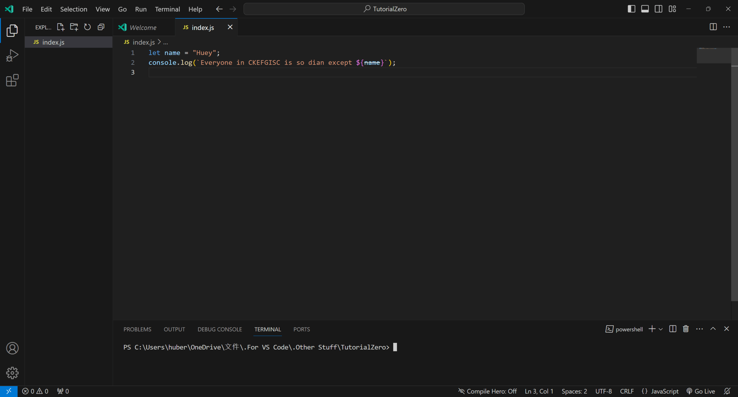738x397 pixels.
Task: Click the Spaces: 2 indentation setting
Action: point(574,391)
